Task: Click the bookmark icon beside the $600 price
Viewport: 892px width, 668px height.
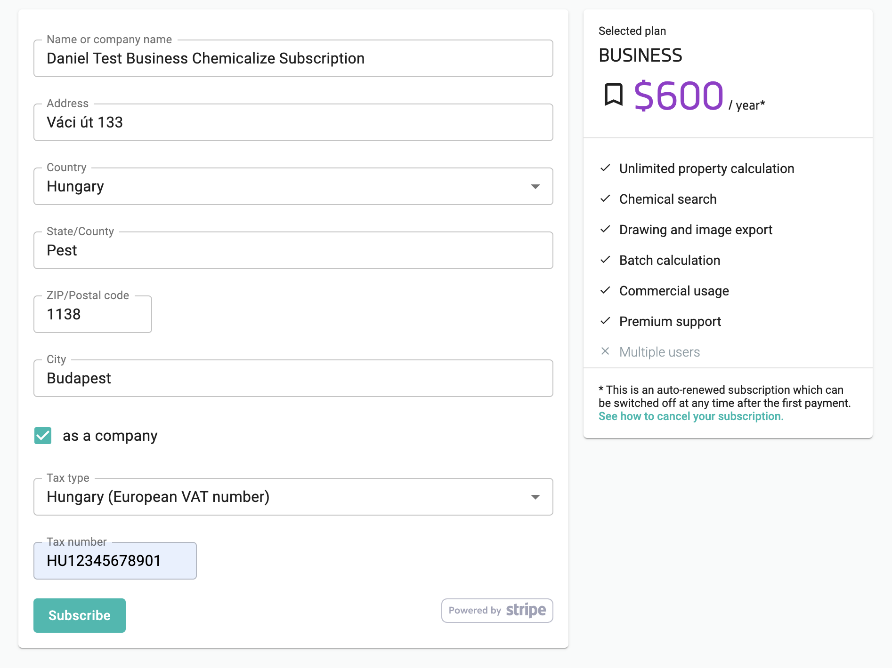Action: [x=613, y=96]
